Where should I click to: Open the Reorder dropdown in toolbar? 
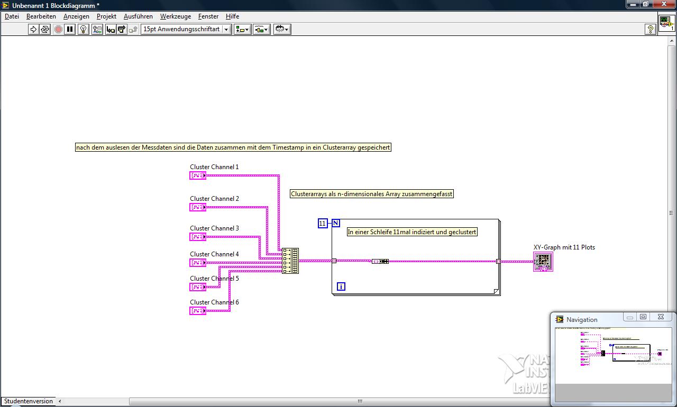coord(282,30)
